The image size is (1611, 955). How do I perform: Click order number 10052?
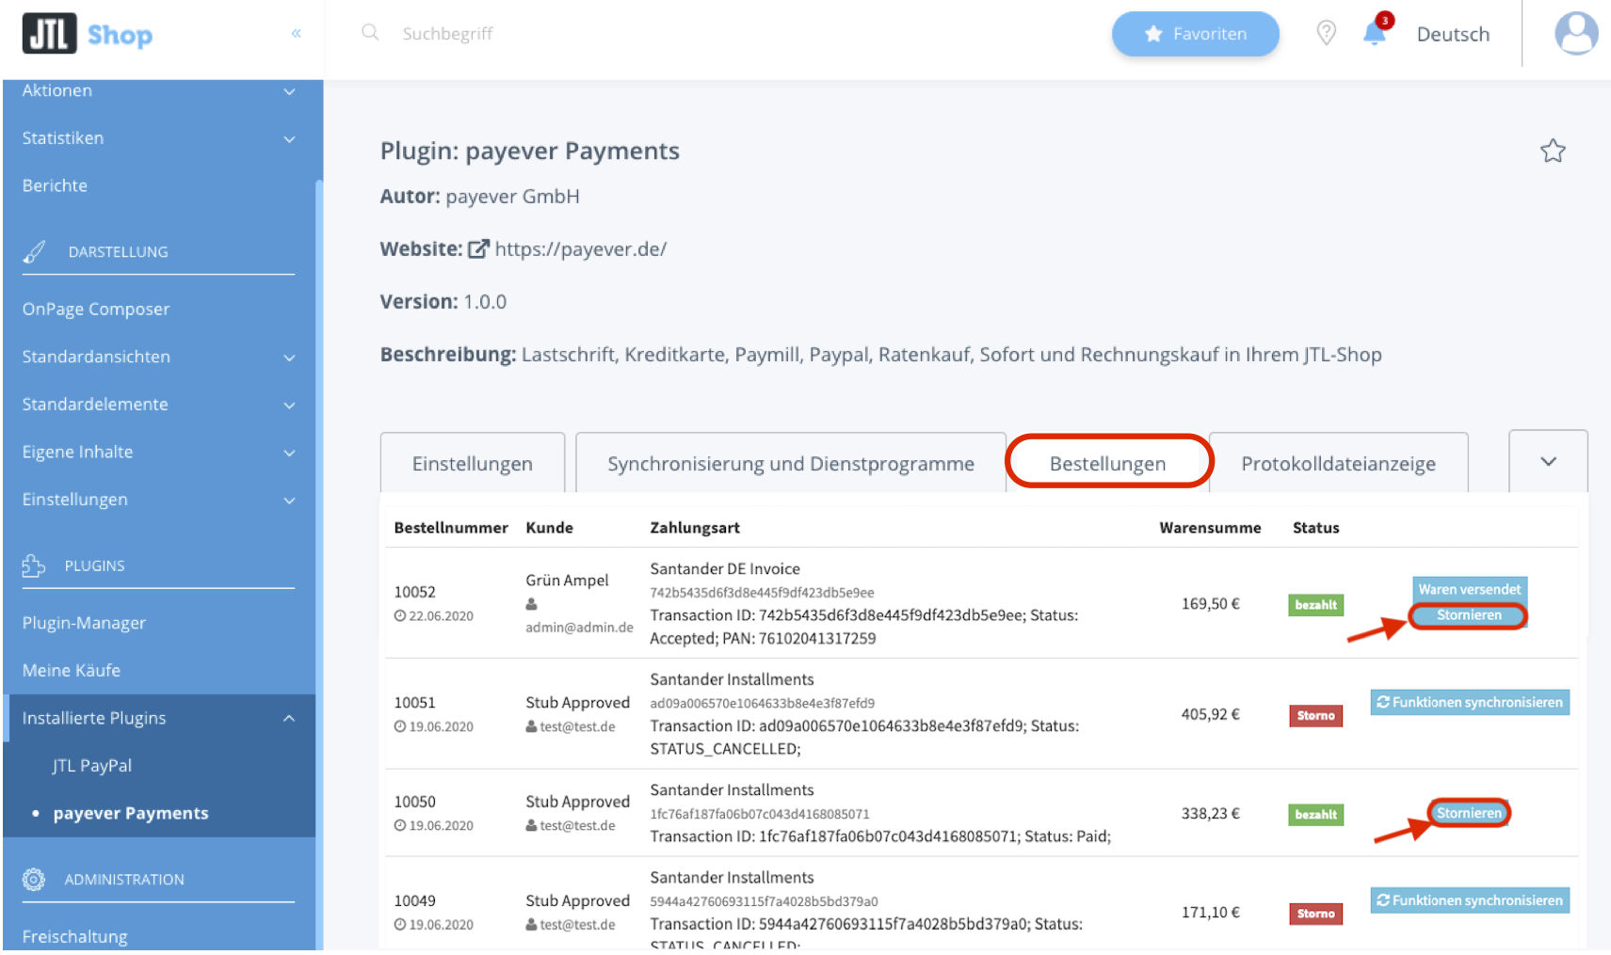414,592
